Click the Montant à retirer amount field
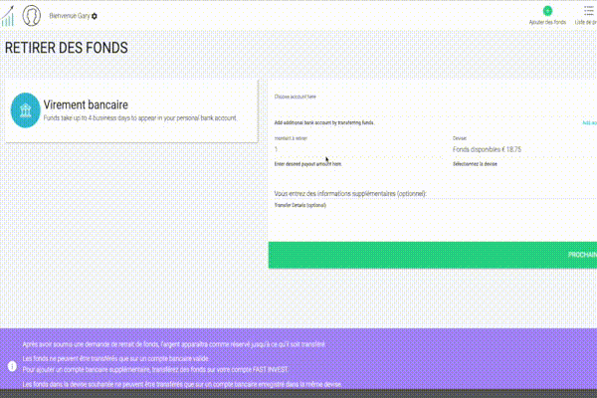Screen dimensions: 597x398 click(x=358, y=149)
